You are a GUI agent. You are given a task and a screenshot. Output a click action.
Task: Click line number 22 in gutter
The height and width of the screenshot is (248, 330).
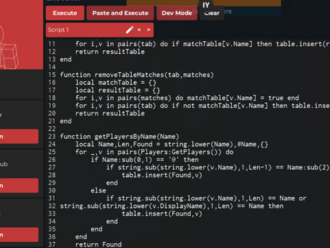click(x=52, y=129)
